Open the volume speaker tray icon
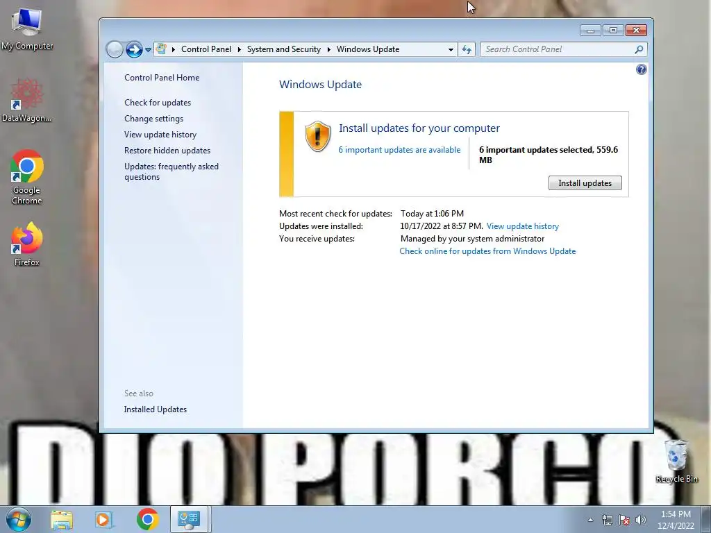The image size is (711, 533). coord(641,520)
